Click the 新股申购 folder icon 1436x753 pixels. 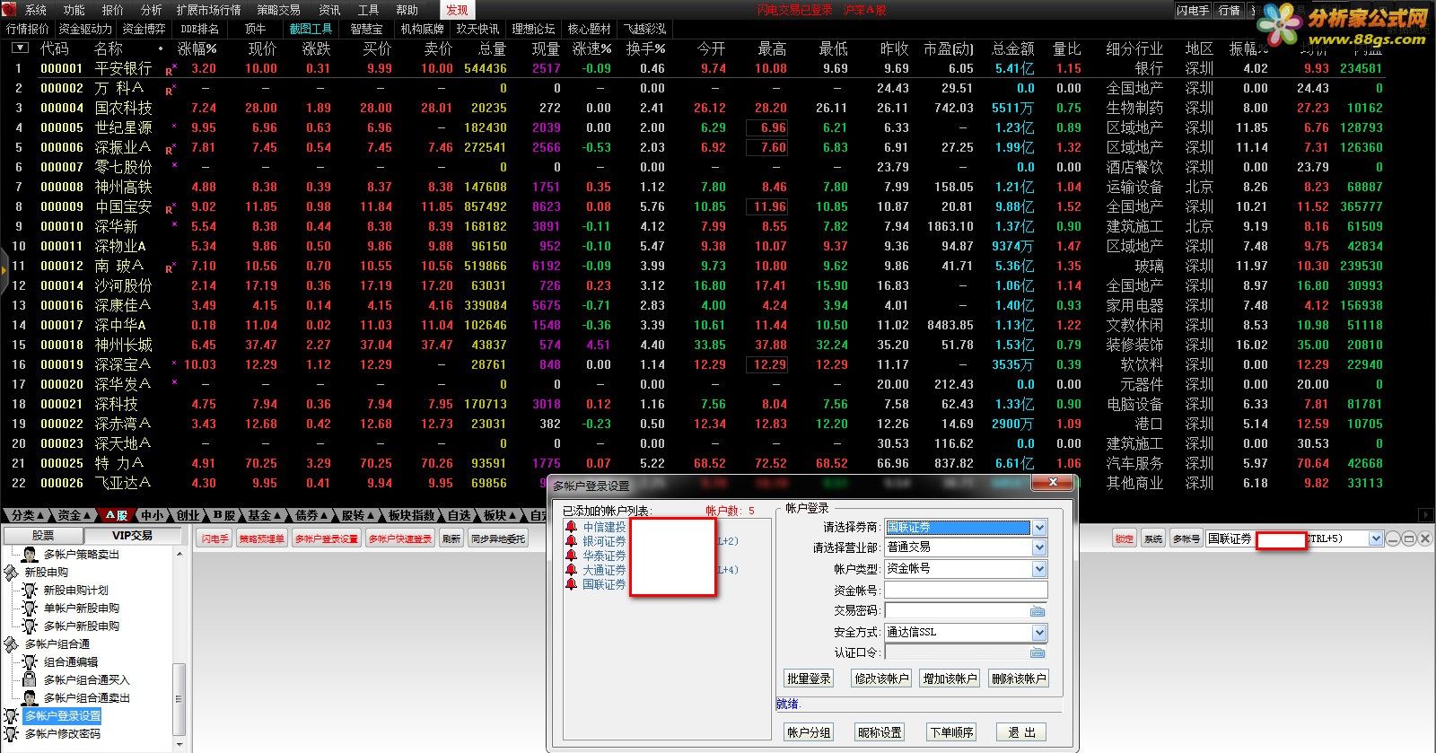12,572
